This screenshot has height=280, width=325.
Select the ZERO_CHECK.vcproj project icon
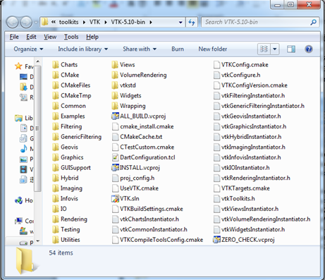pyautogui.click(x=216, y=240)
